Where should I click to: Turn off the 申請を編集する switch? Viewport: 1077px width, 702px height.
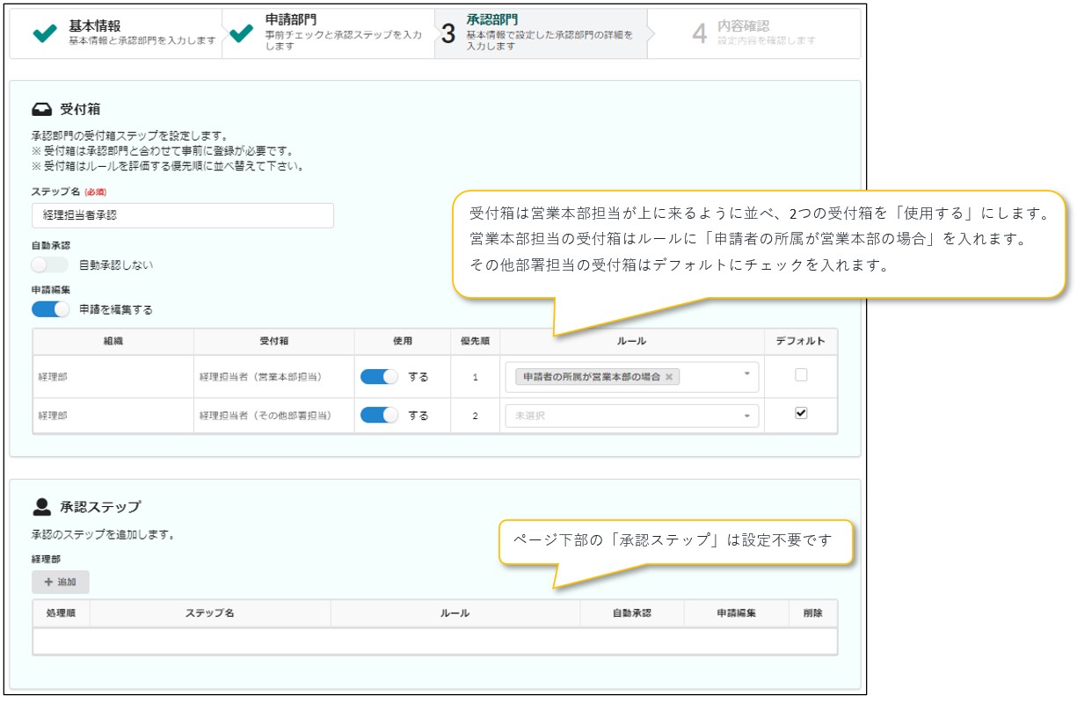(x=50, y=309)
